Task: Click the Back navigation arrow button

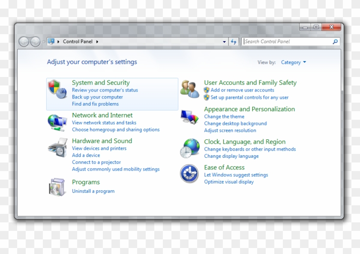Action: coord(24,41)
